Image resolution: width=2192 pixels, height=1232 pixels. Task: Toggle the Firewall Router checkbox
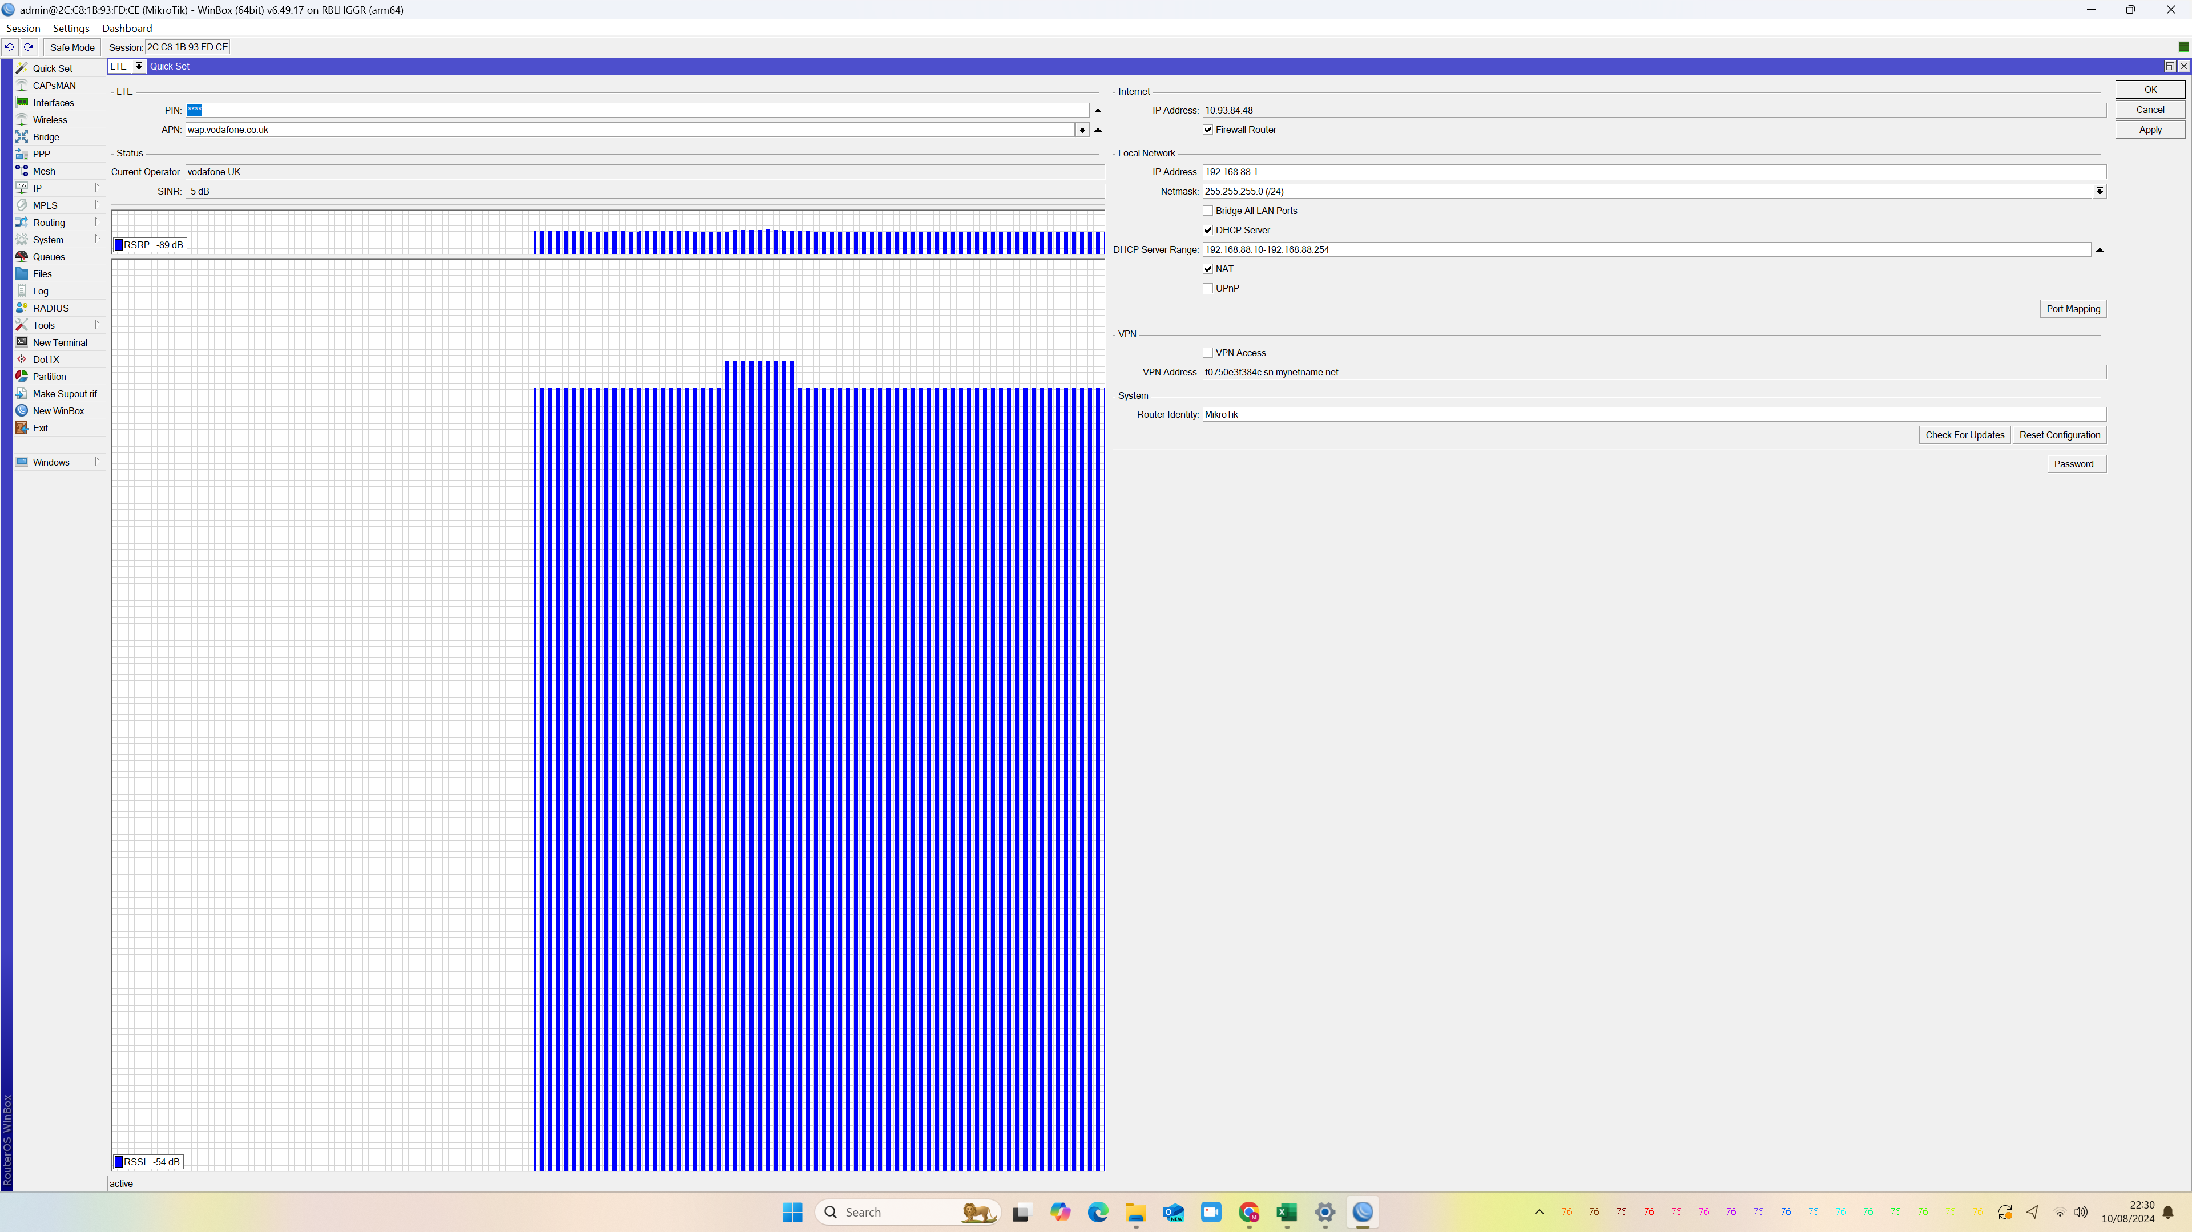click(1207, 130)
